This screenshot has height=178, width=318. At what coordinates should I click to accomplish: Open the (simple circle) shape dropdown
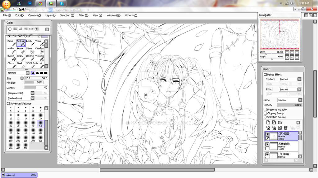point(32,93)
